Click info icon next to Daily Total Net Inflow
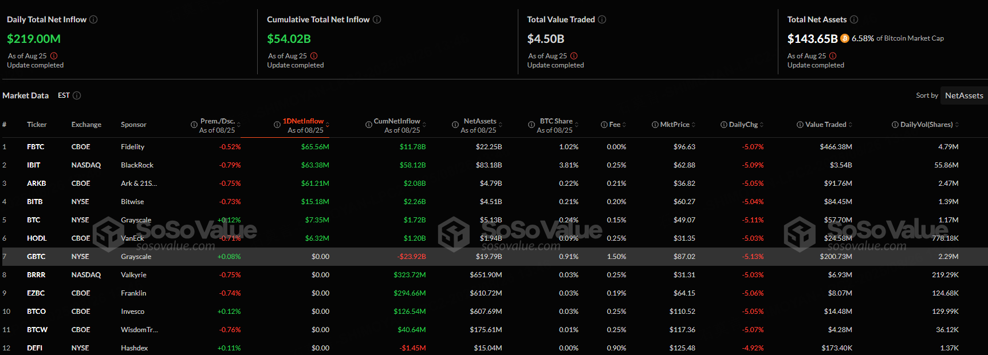 (93, 19)
